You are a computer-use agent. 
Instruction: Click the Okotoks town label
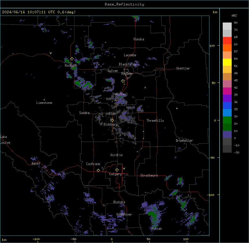(119, 202)
